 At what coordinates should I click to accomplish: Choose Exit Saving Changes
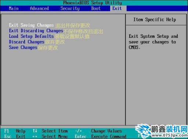coord(31,25)
